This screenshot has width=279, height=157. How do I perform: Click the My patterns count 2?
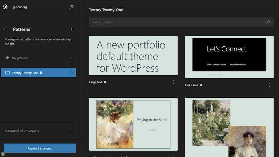coord(71,58)
